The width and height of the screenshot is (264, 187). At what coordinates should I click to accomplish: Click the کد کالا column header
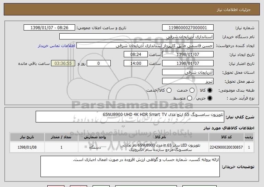pos(226,137)
